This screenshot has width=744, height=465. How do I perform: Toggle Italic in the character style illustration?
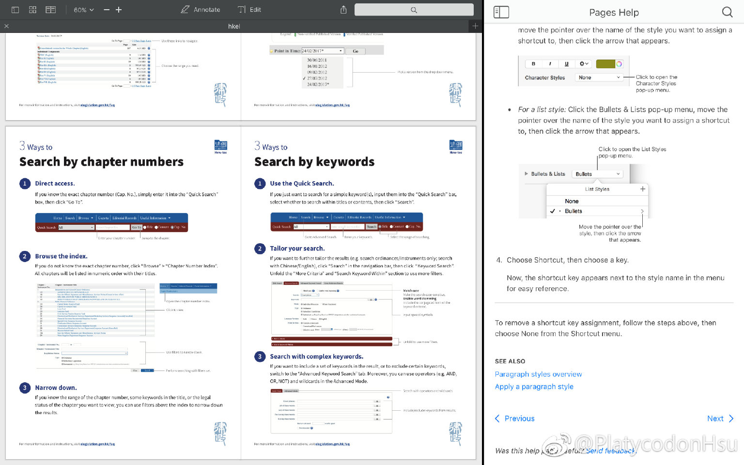(550, 63)
